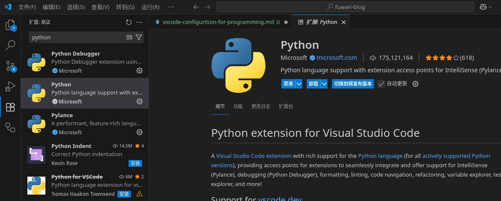Screen dimensions: 501x201
Task: Click the 切换到预发布版本 button
Action: [353, 84]
